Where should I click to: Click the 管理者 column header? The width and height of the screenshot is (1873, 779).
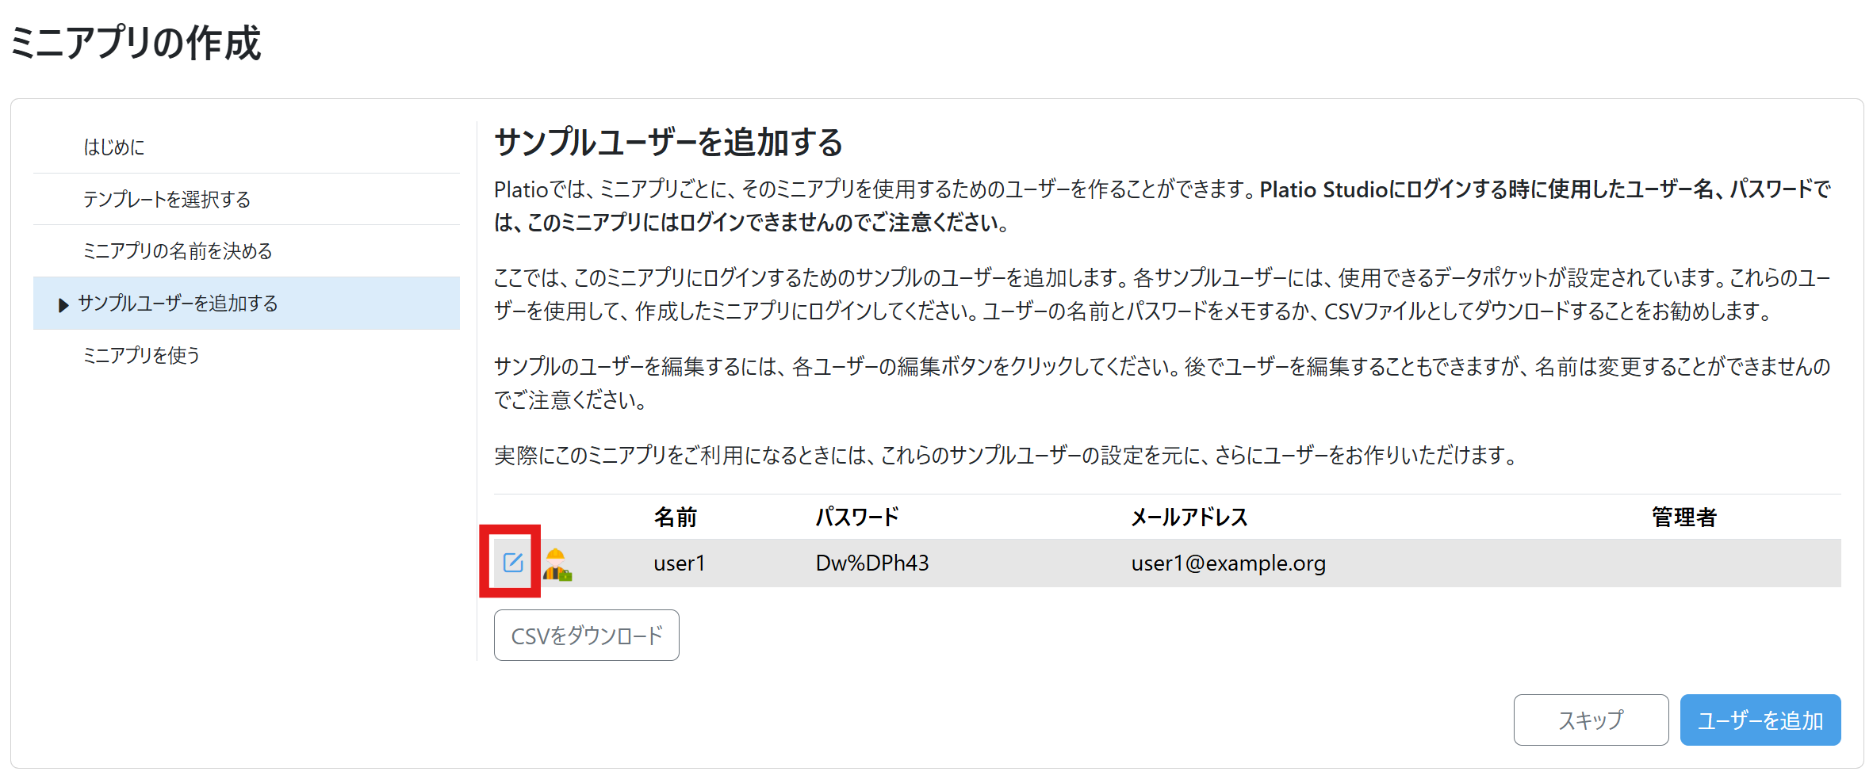(x=1683, y=517)
